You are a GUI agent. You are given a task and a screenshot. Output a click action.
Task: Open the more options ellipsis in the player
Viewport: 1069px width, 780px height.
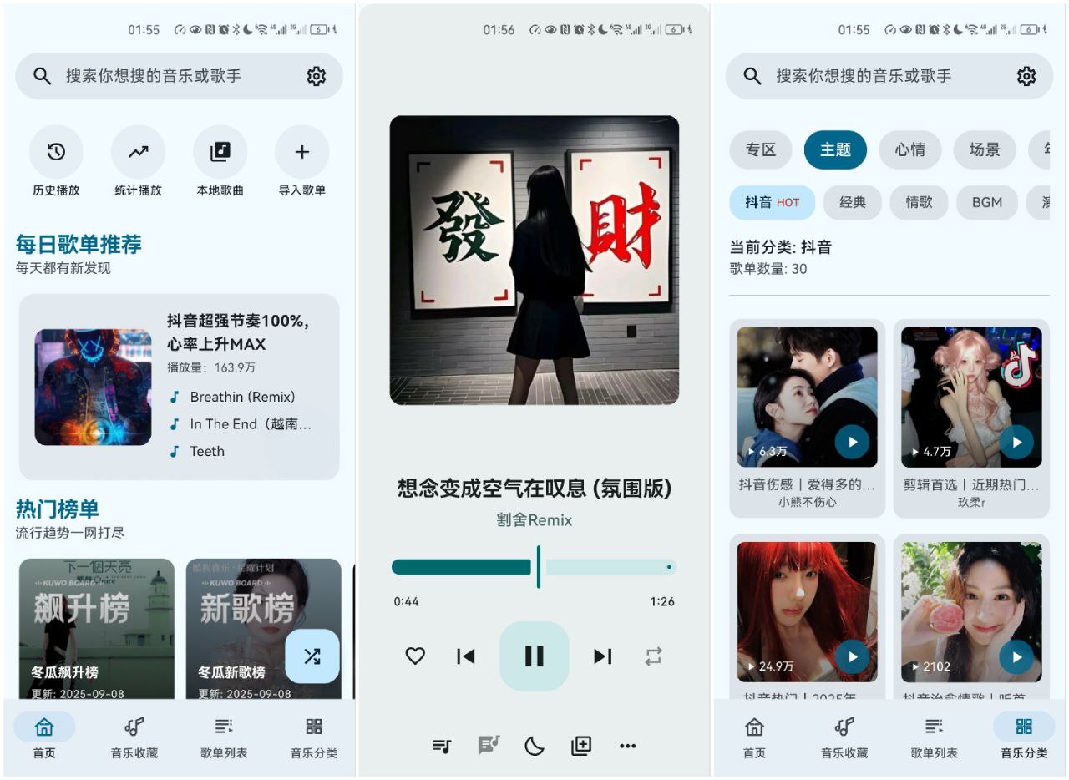click(x=627, y=746)
